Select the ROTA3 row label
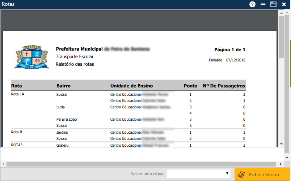Image resolution: width=291 pixels, height=181 pixels. coord(17,145)
